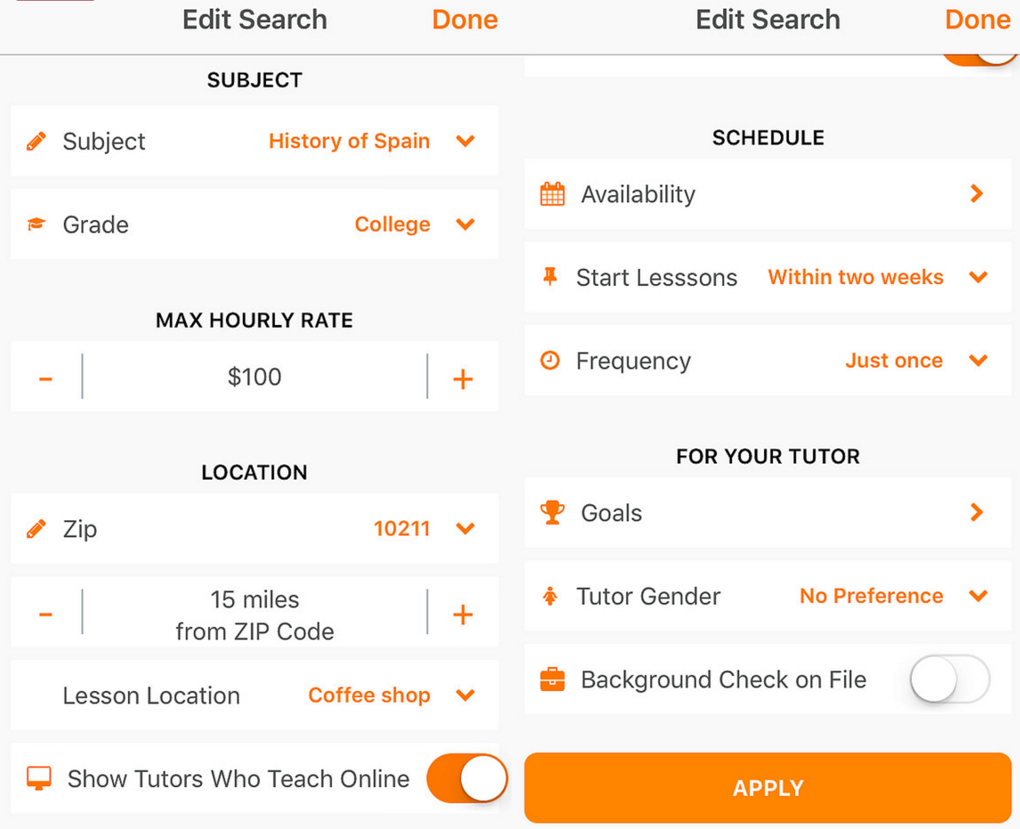Click the calendar icon next to Availability

tap(552, 194)
